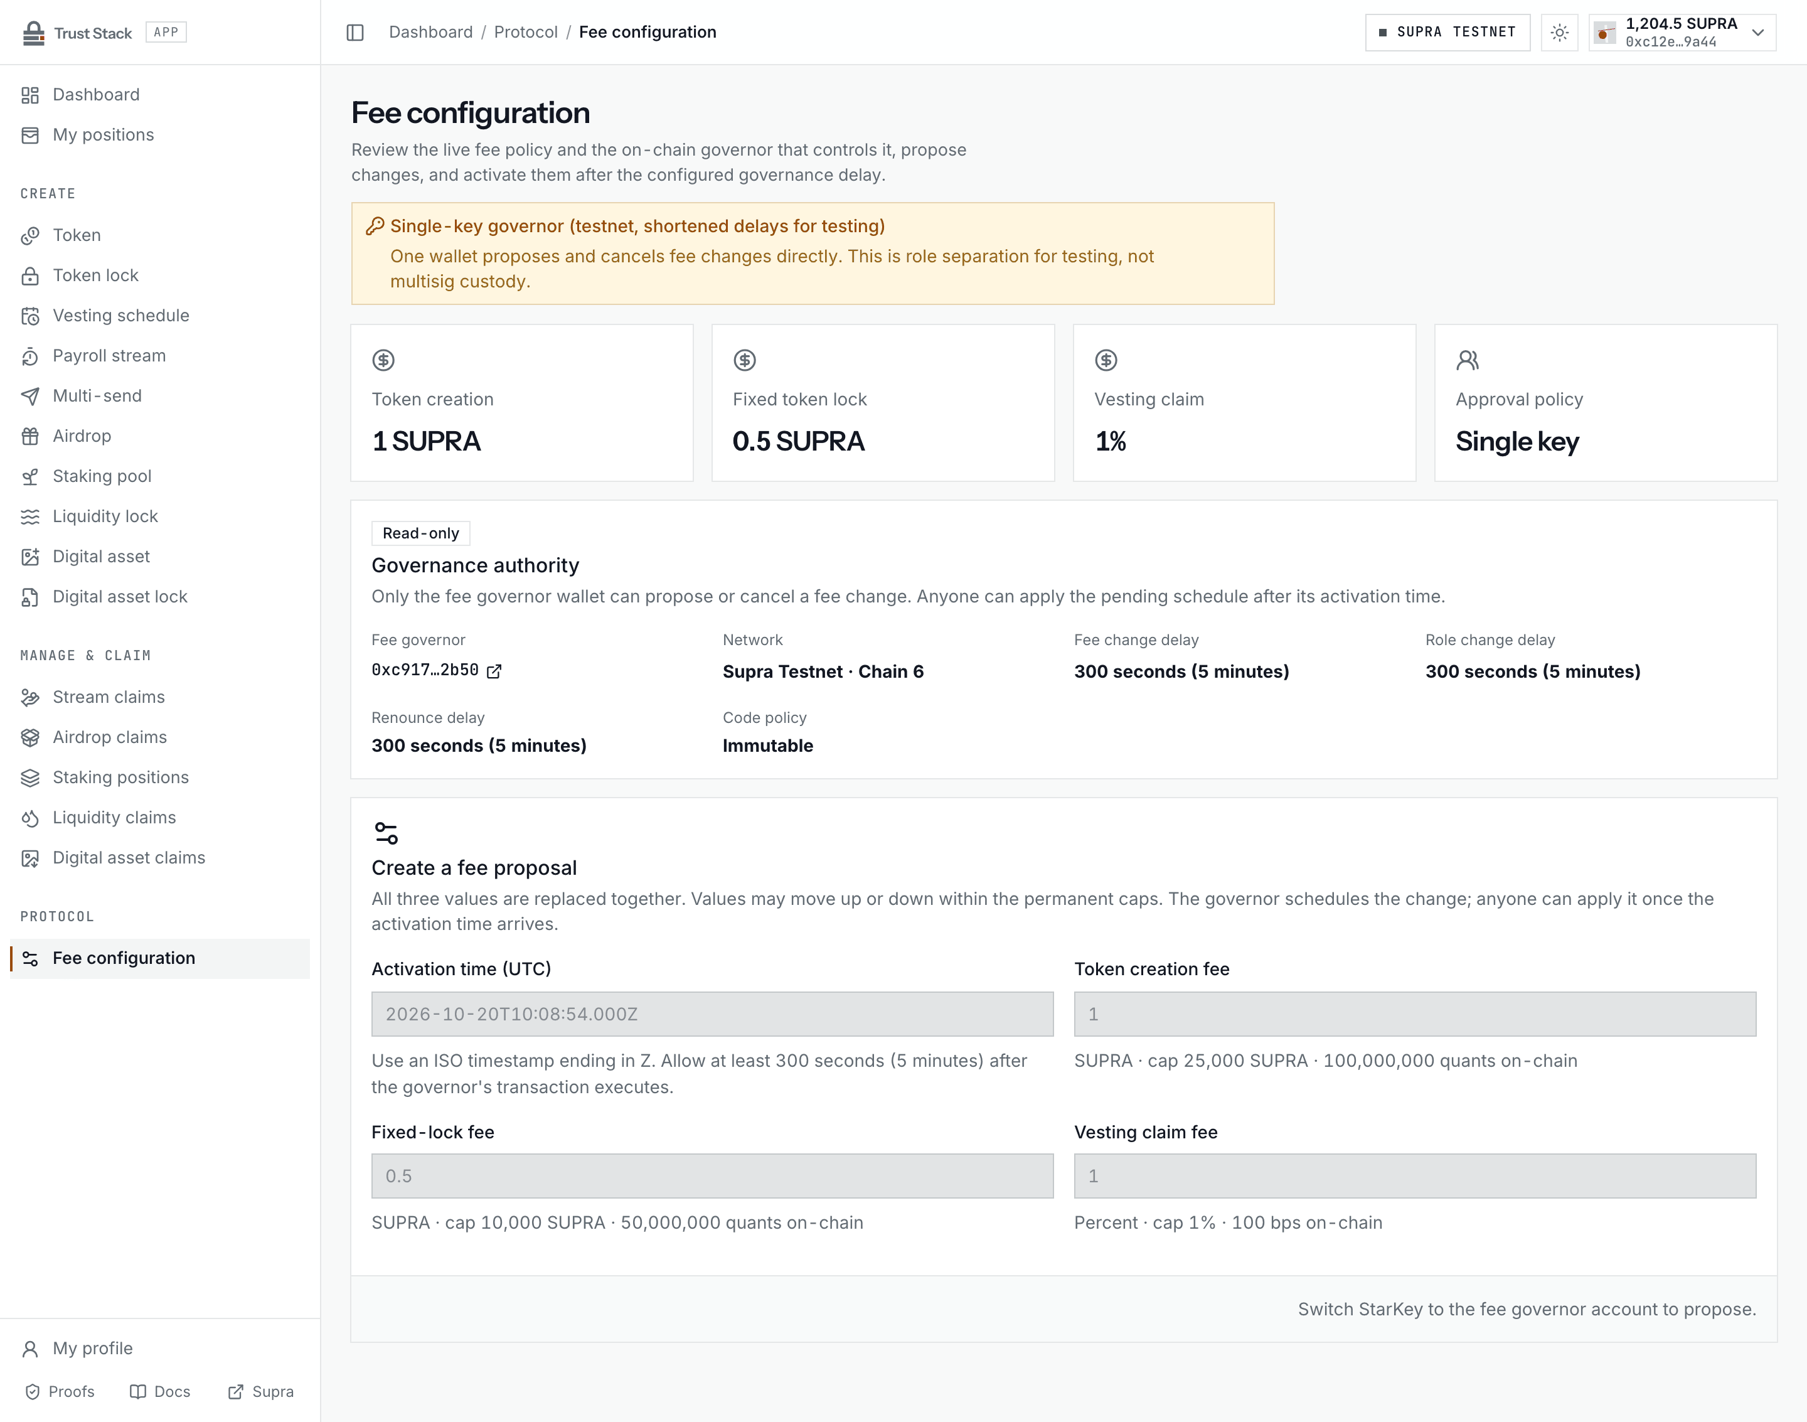The height and width of the screenshot is (1422, 1807).
Task: Expand the wallet account dropdown chevron
Action: coord(1758,33)
